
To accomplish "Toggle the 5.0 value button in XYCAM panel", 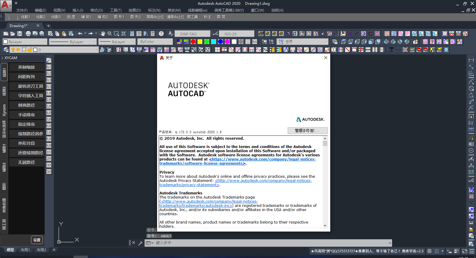I will pyautogui.click(x=49, y=119).
